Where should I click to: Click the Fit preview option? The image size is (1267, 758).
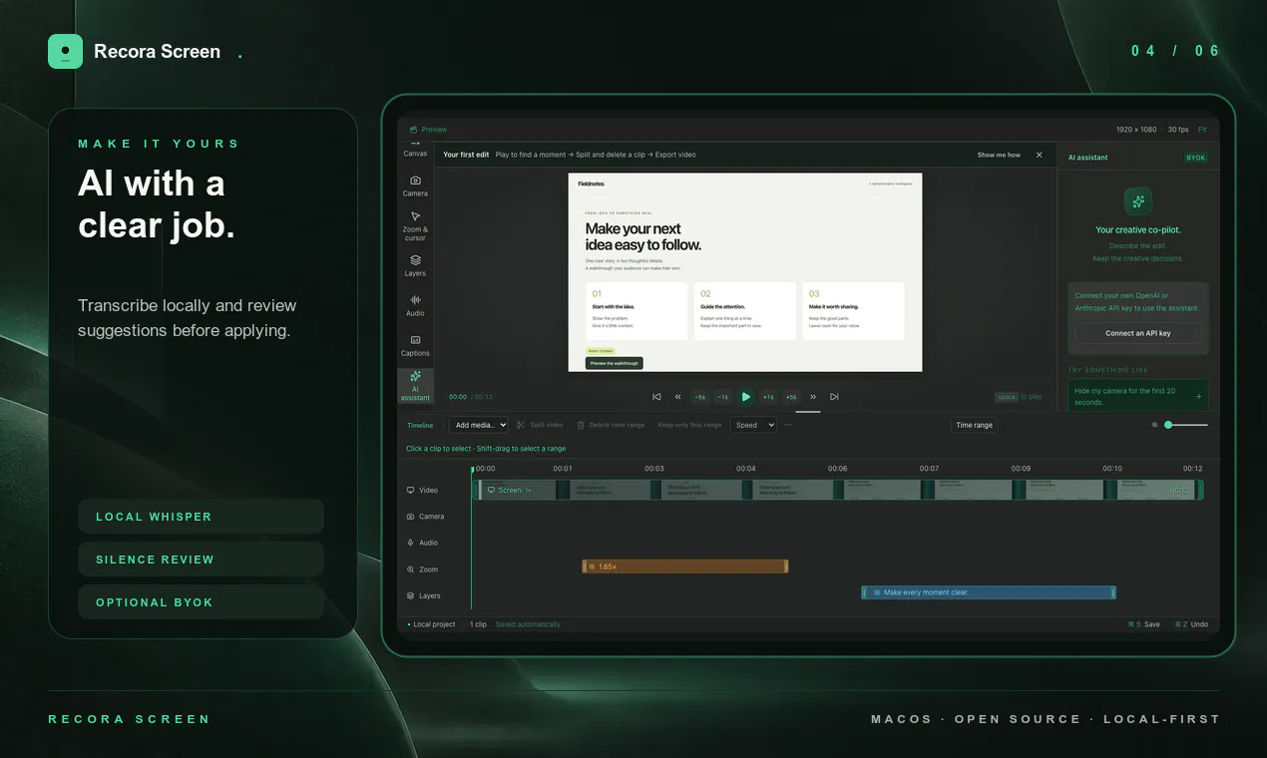(1202, 130)
